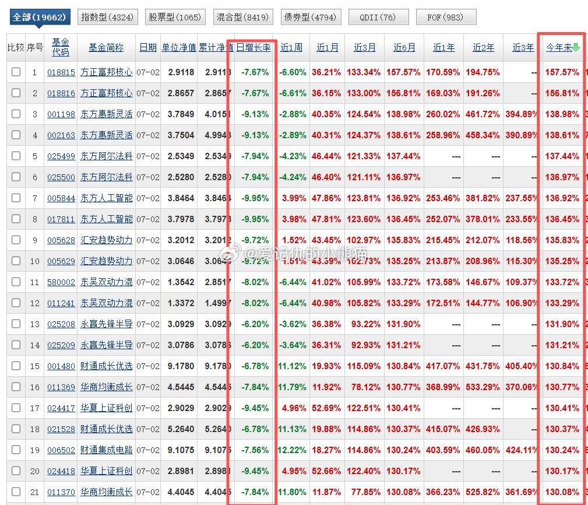
Task: Sort by 近1周 column
Action: pos(291,48)
